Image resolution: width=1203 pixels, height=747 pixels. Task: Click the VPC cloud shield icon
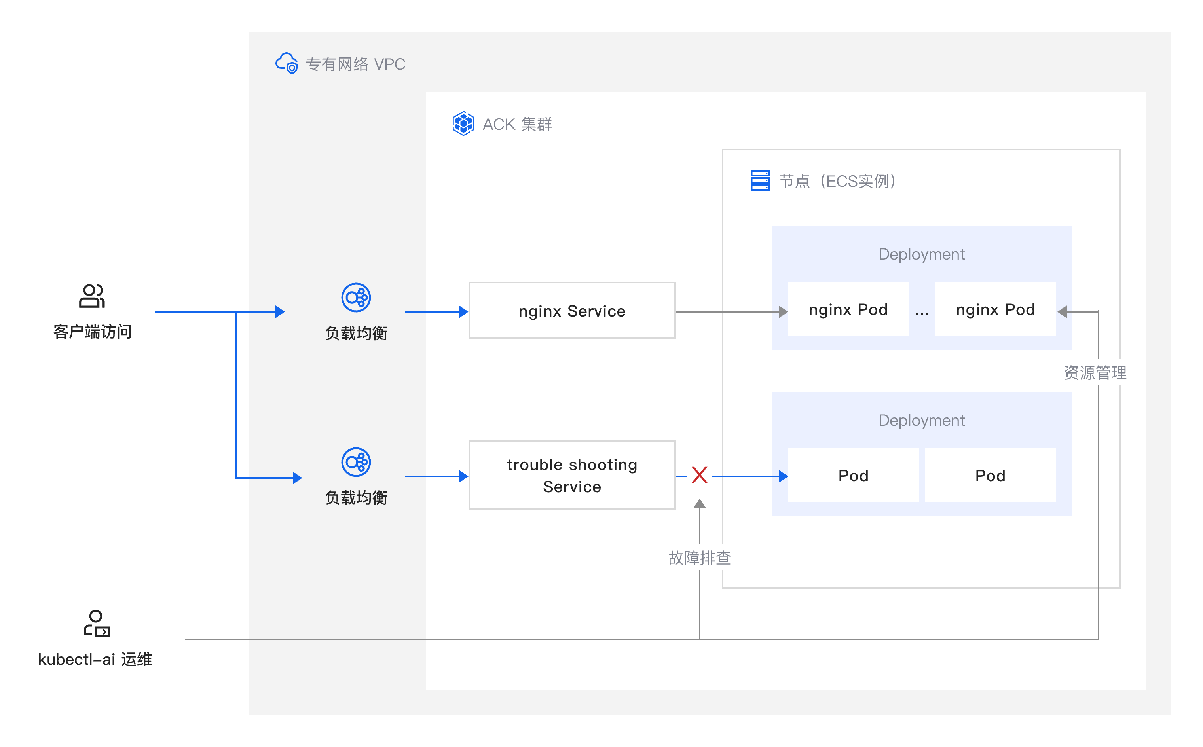(287, 63)
